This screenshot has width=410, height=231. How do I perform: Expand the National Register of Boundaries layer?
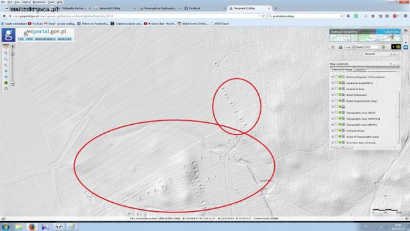pyautogui.click(x=332, y=77)
